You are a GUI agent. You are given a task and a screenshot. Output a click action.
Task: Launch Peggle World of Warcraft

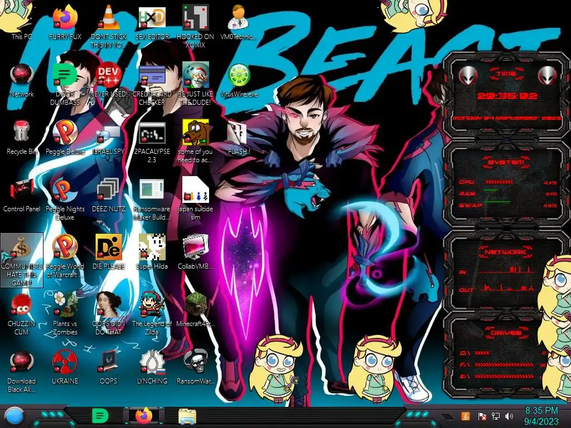click(65, 247)
